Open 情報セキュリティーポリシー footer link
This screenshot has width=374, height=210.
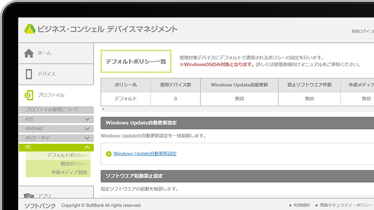tap(346, 205)
